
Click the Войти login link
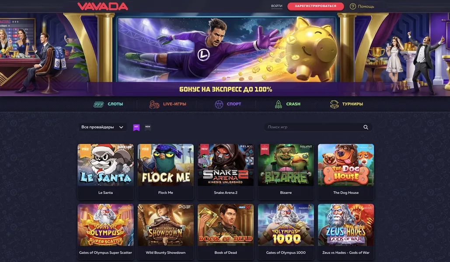tap(277, 6)
